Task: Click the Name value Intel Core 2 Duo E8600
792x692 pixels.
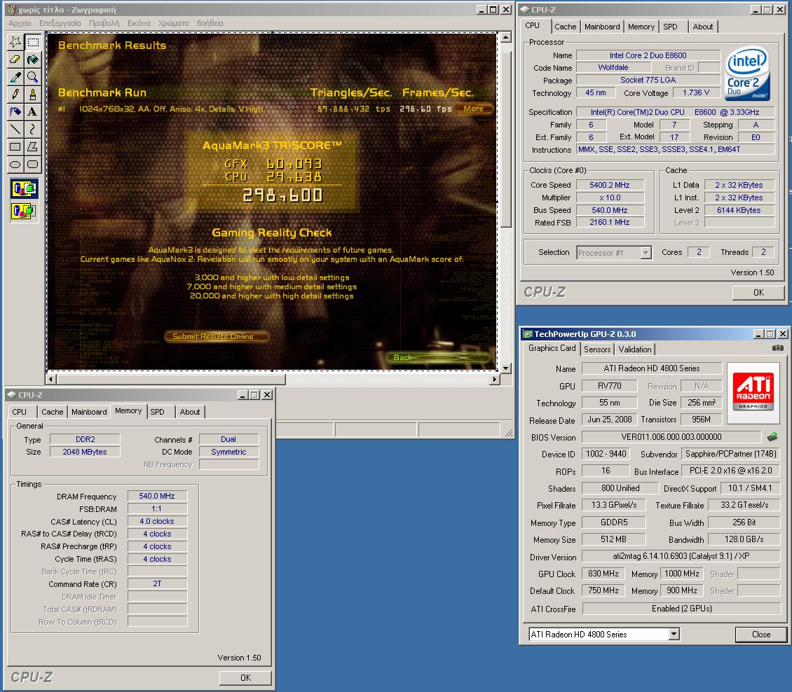Action: 648,55
